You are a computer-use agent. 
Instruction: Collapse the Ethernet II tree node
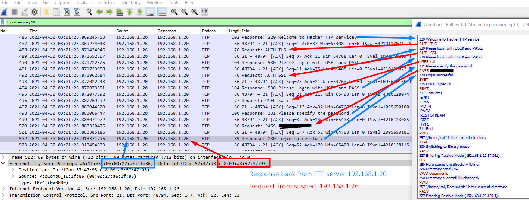click(4, 164)
